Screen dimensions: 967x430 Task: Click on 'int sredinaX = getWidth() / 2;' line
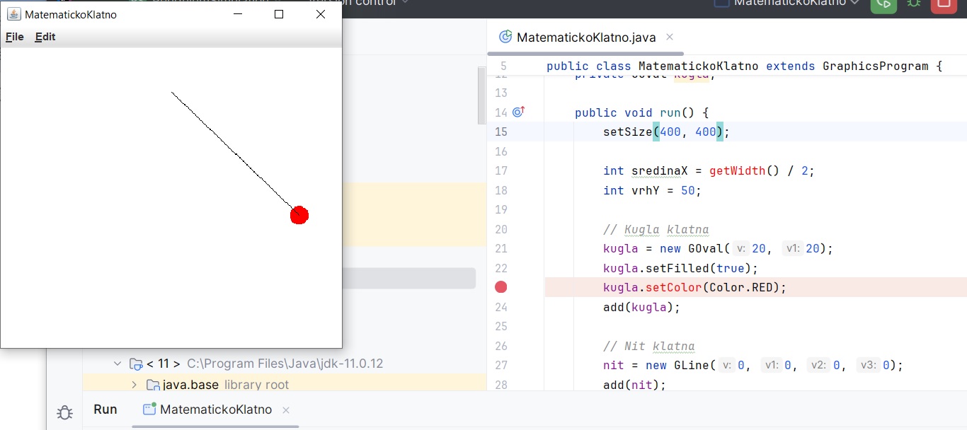tap(709, 170)
